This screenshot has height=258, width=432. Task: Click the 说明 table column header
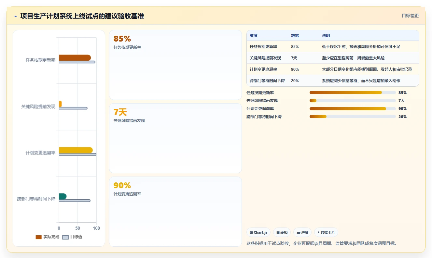[326, 36]
